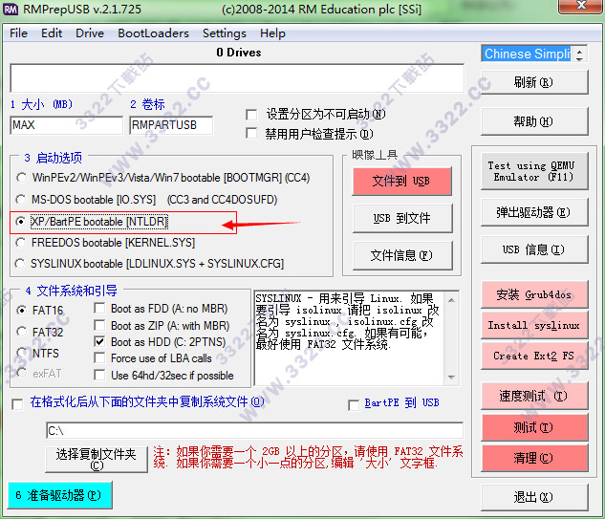Toggle 在格式化后复制系统文件 checkbox
Viewport: 605px width, 519px height.
pyautogui.click(x=17, y=404)
